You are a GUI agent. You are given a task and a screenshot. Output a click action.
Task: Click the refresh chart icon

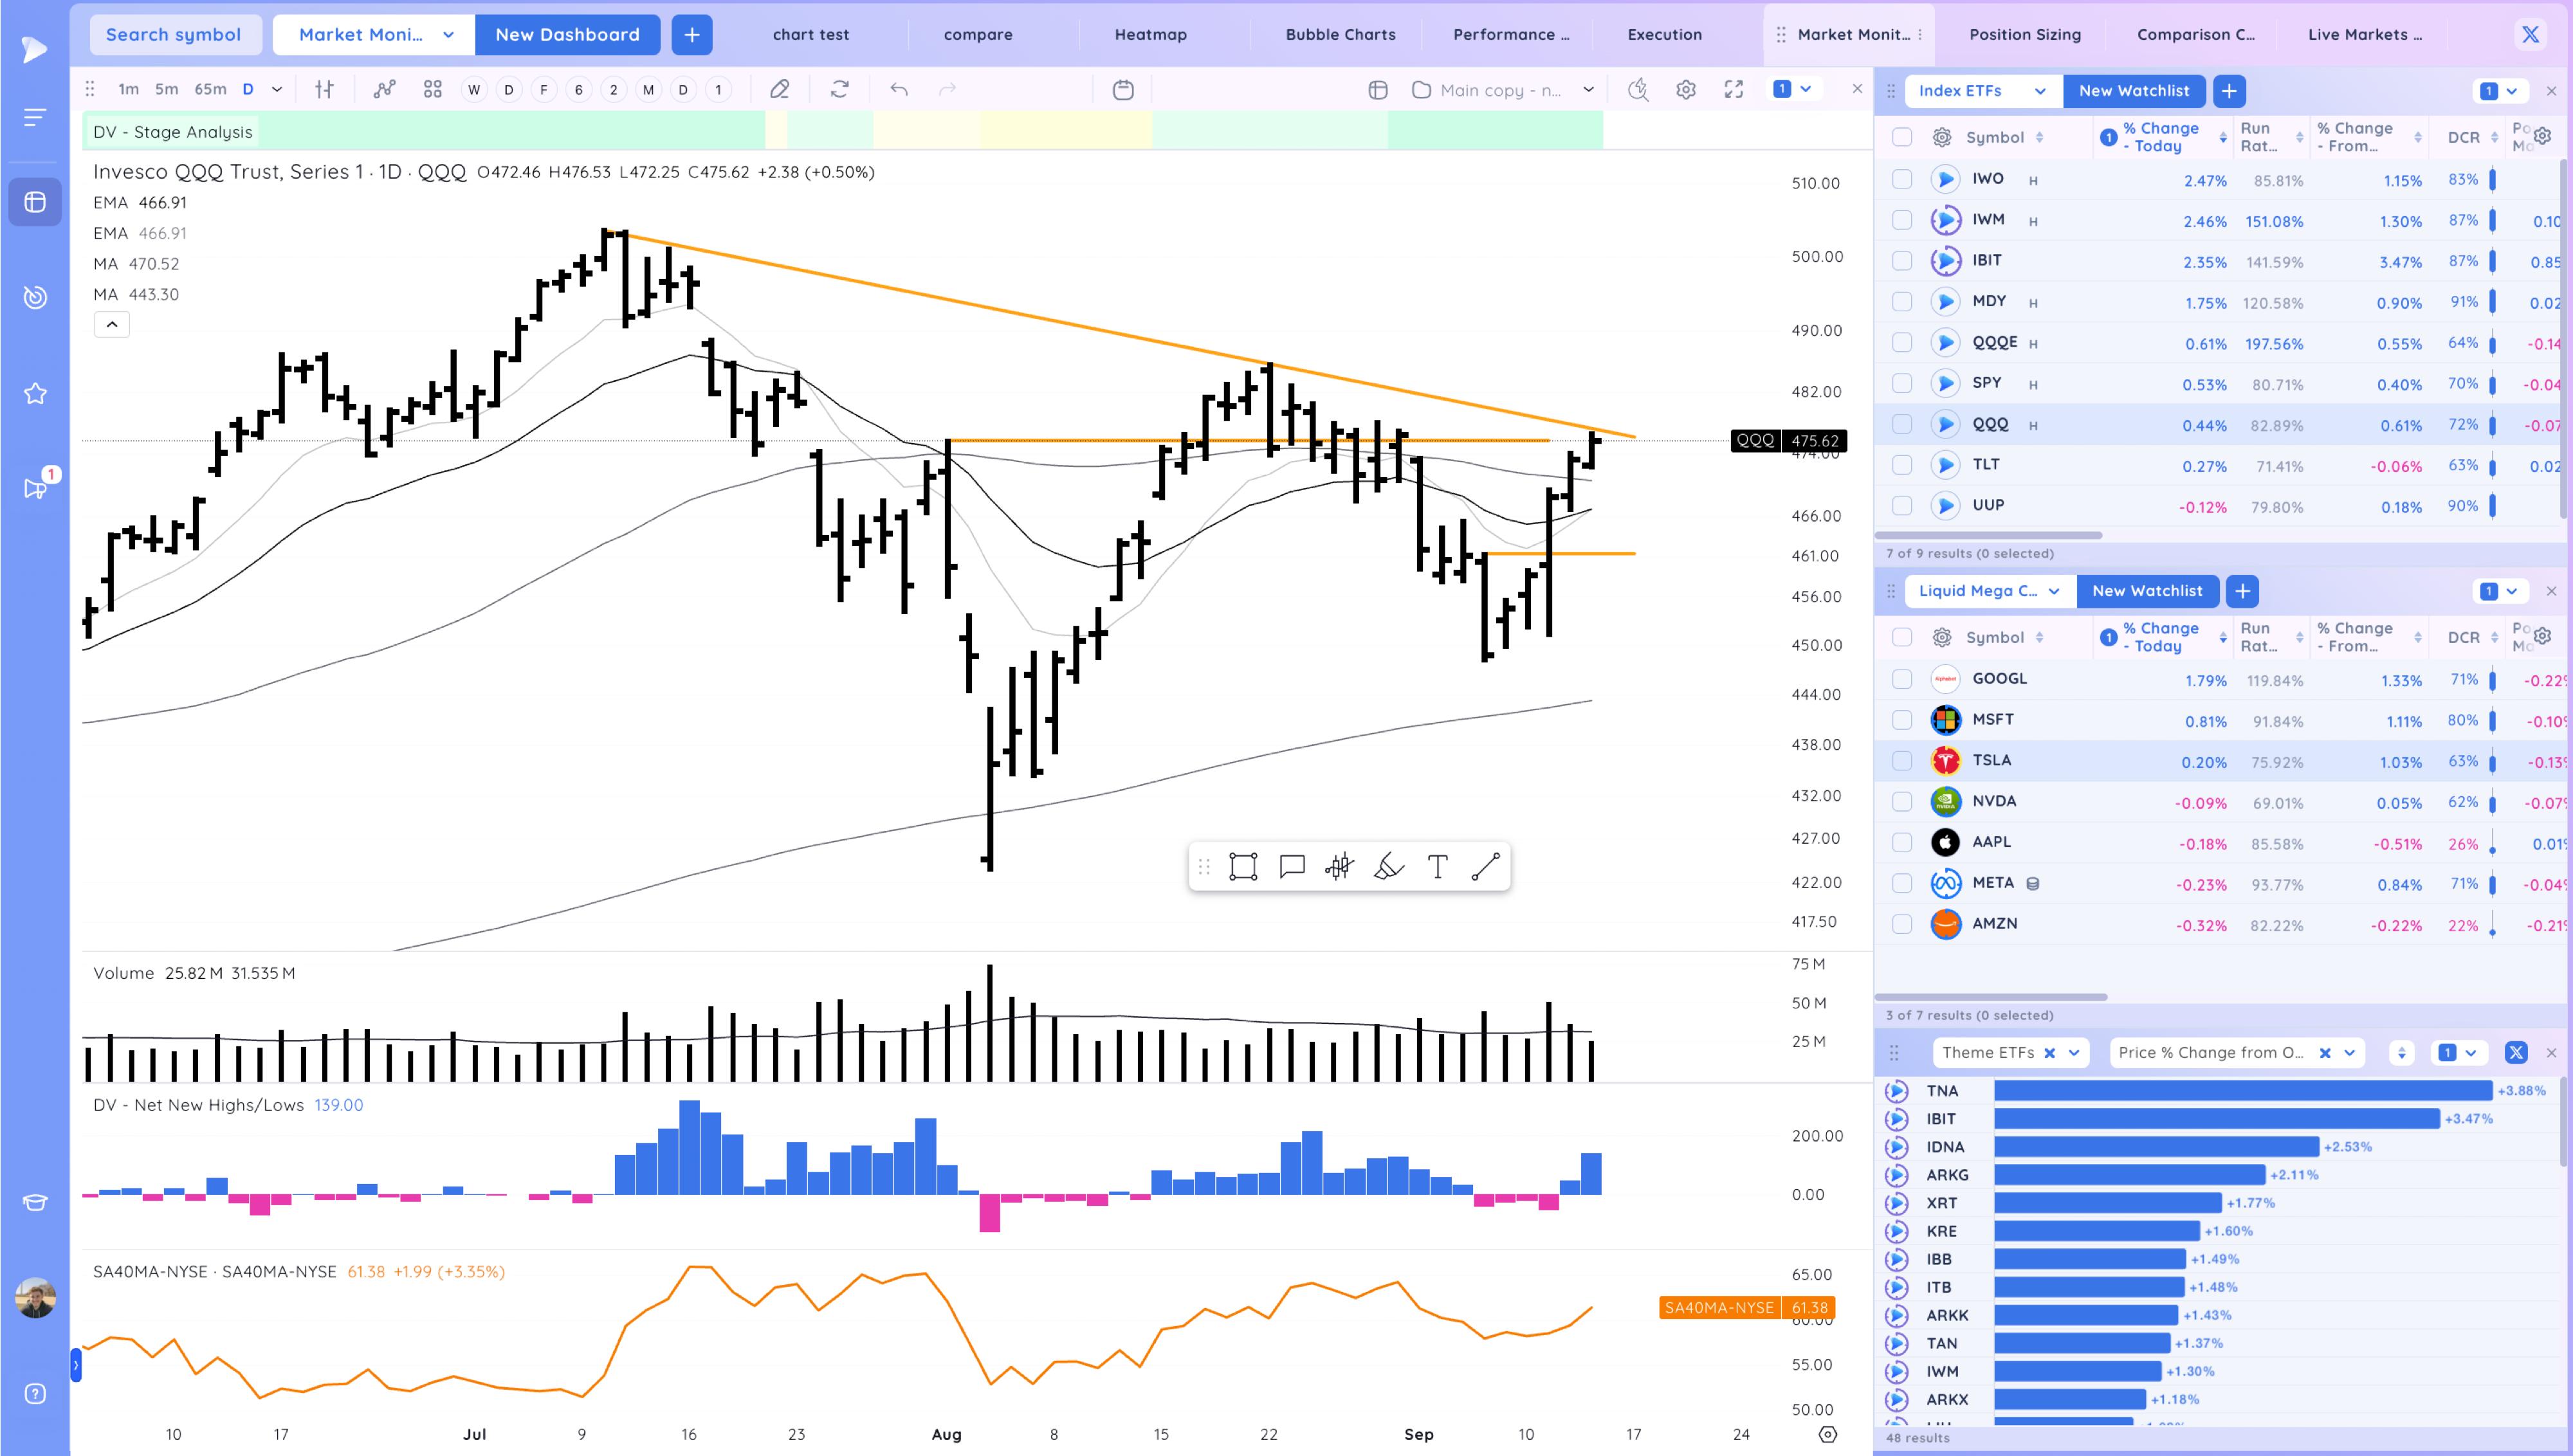(x=840, y=90)
